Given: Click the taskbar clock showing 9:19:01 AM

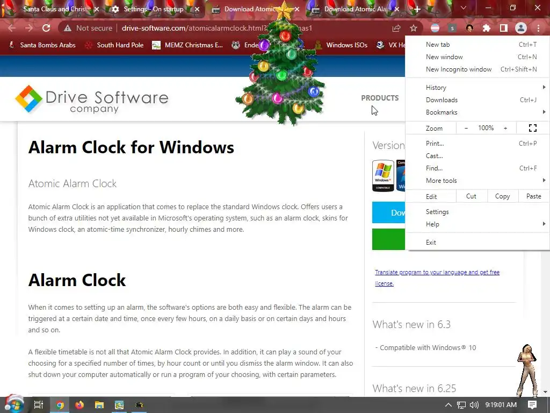Looking at the screenshot, I should pos(501,405).
